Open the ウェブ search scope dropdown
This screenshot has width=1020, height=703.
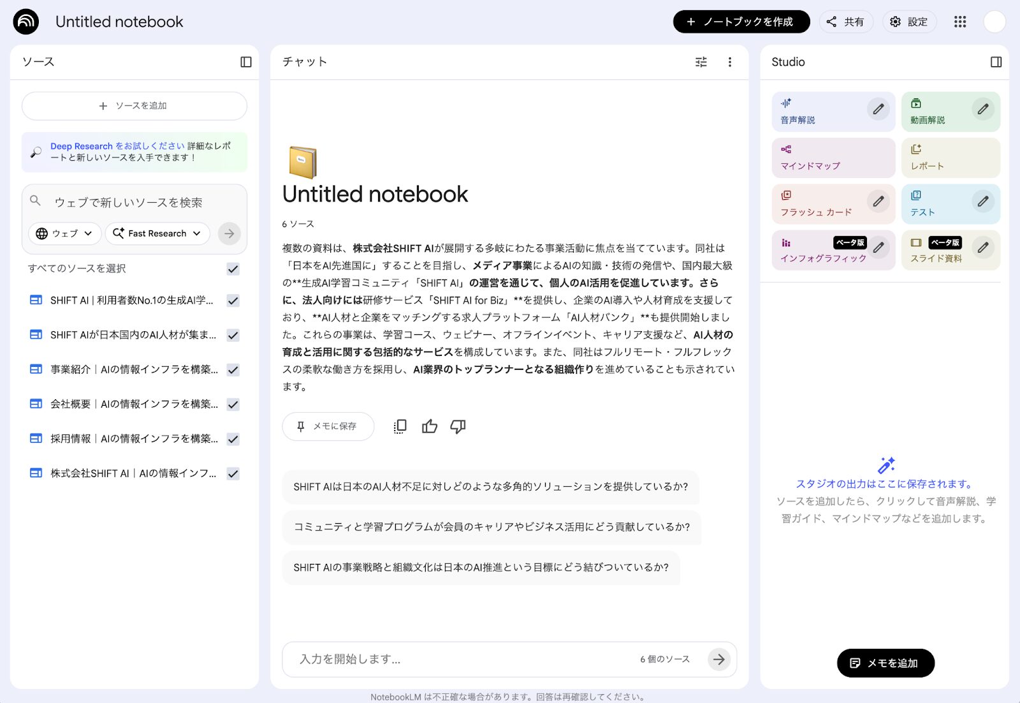coord(64,233)
